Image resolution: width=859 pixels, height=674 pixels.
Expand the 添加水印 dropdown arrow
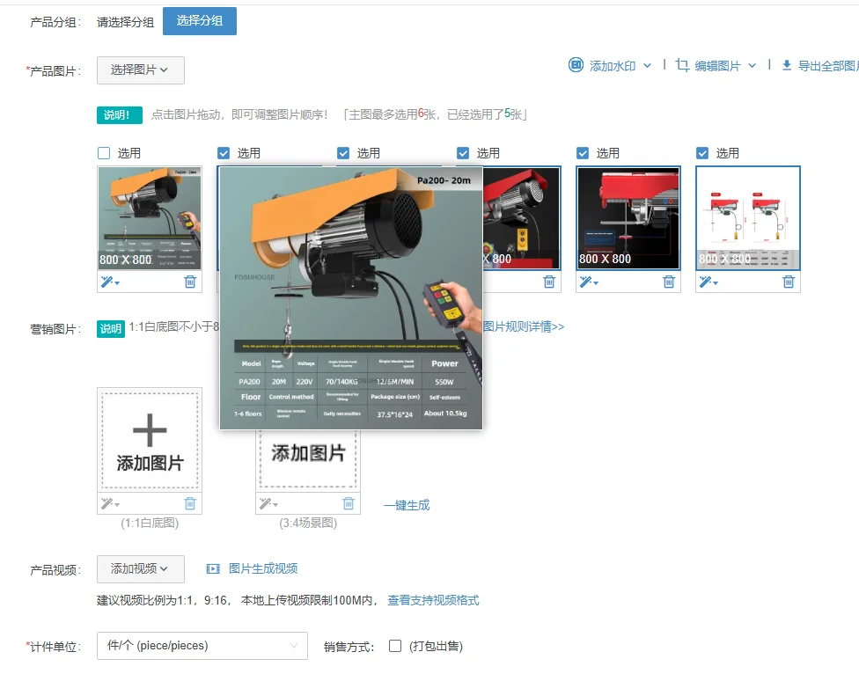click(647, 66)
